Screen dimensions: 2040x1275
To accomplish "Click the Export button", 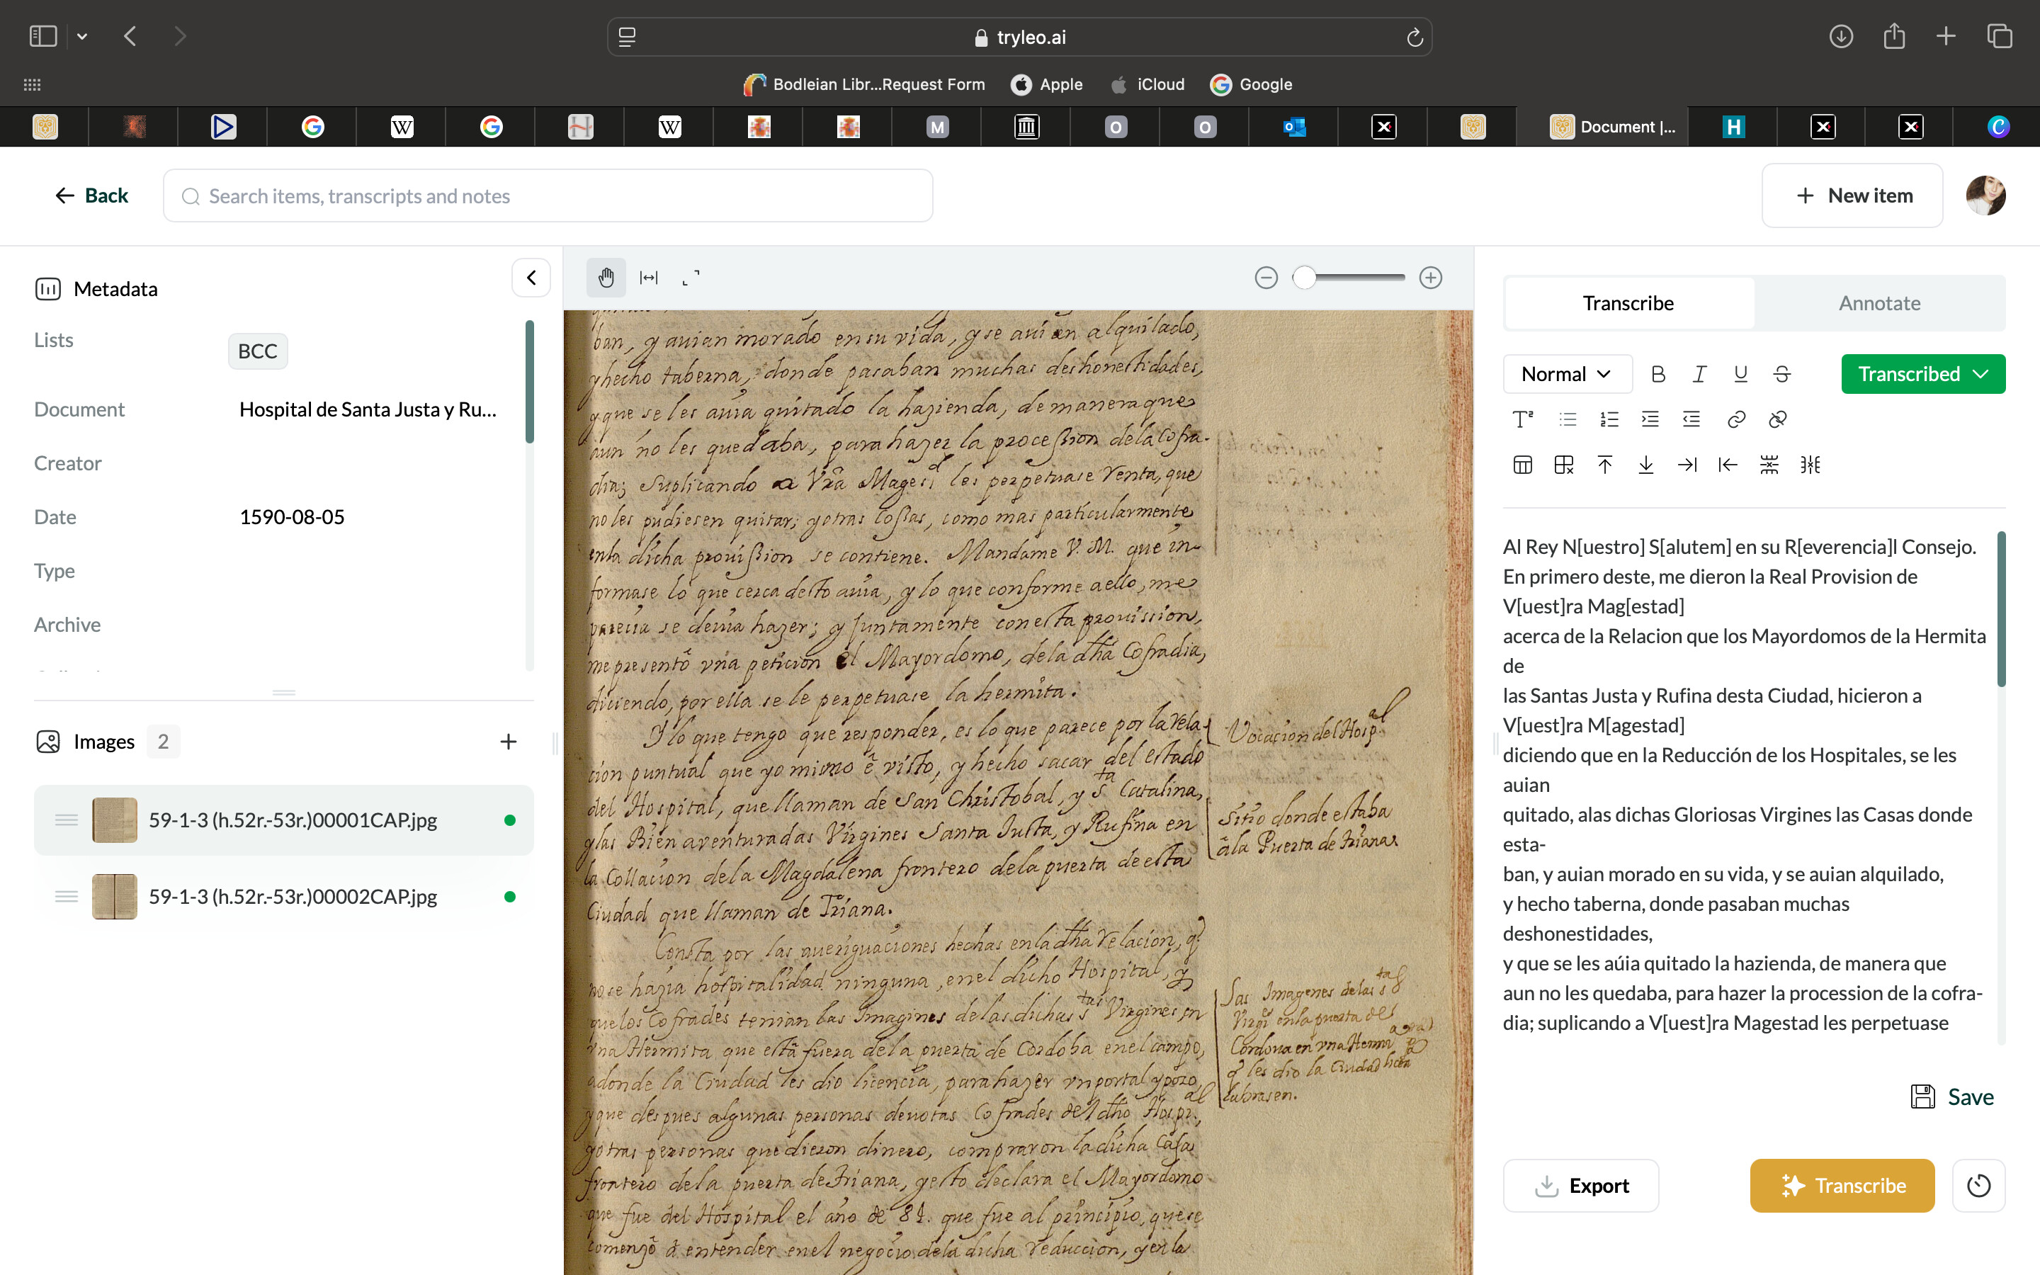I will point(1580,1186).
